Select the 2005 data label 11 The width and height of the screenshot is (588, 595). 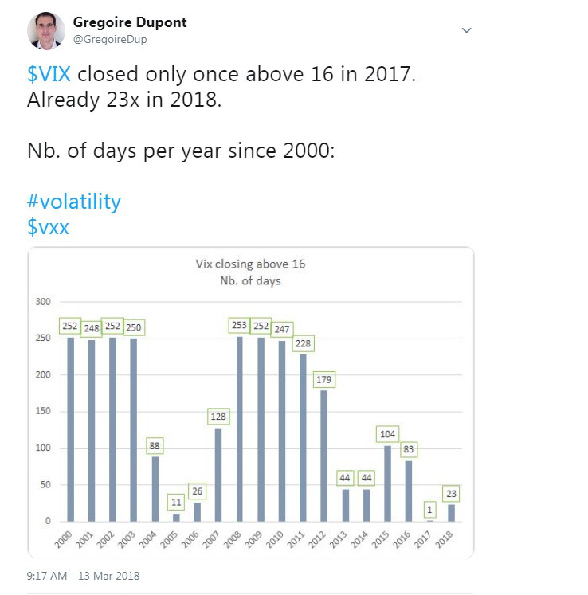pos(176,502)
